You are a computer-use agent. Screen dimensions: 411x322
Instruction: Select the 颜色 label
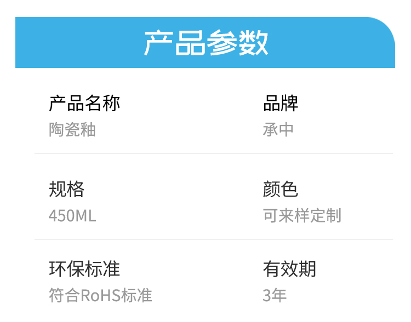point(281,189)
